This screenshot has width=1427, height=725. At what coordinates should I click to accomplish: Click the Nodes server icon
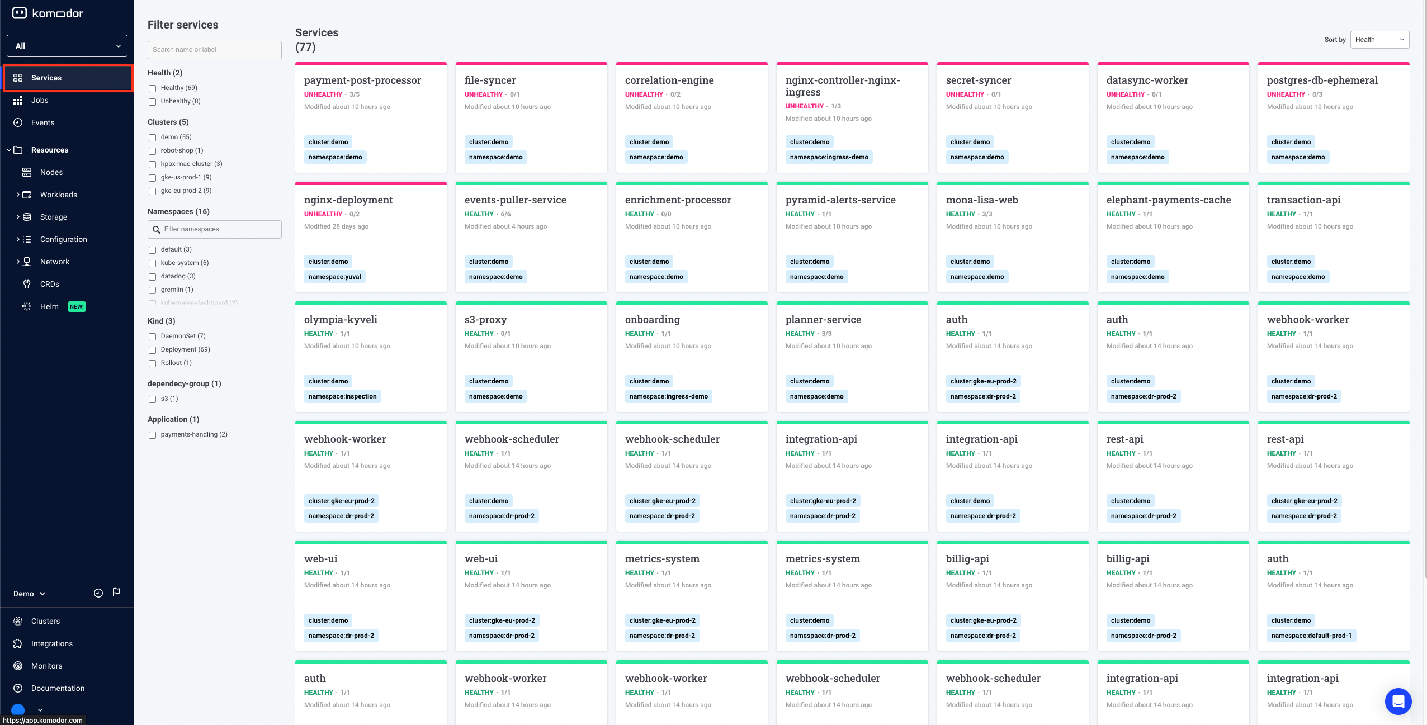(x=27, y=172)
